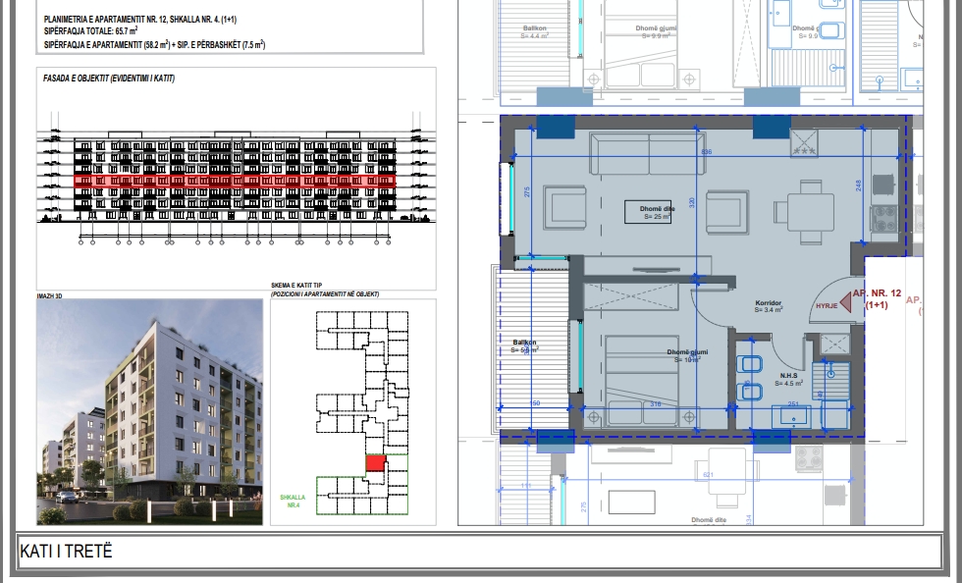Click the 'Korridor S= 3.4 m²' label
Viewport: 962px width, 583px height.
(x=768, y=306)
